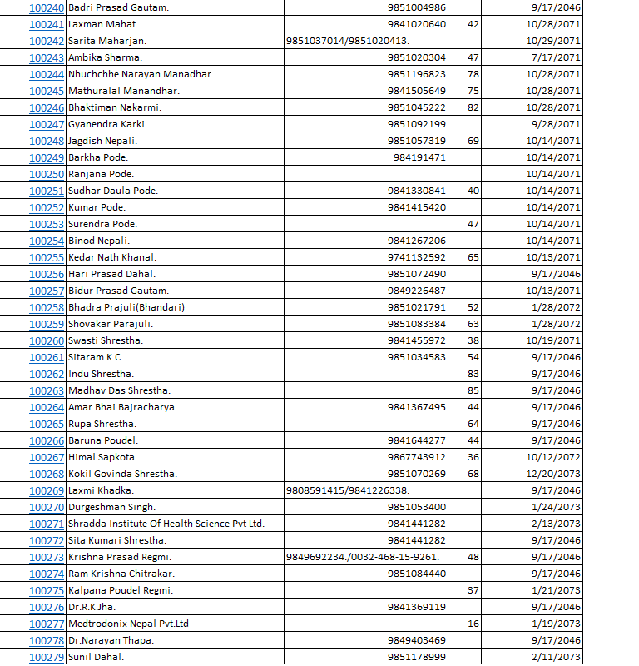This screenshot has height=666, width=639.
Task: Open record 100251 for Sudhar Daula Pode
Action: (47, 191)
